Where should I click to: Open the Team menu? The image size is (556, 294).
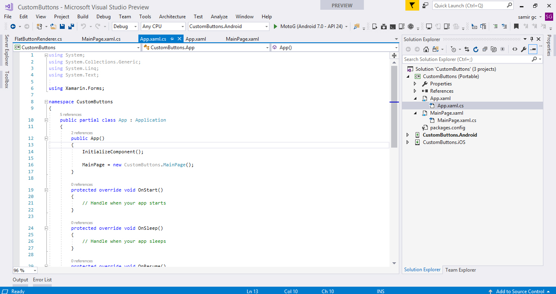pos(125,17)
